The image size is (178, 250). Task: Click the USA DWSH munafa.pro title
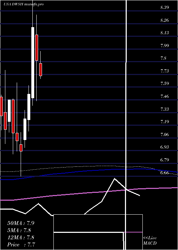23,4
